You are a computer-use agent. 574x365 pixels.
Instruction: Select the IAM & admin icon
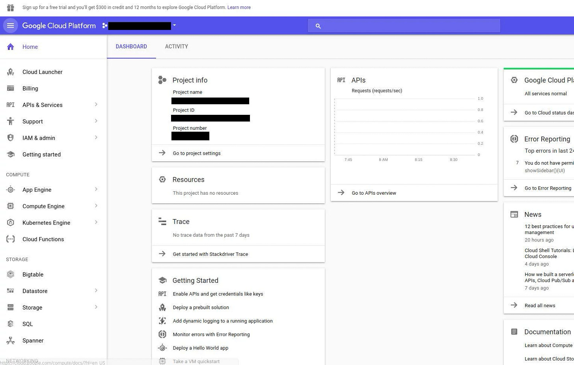pos(10,138)
